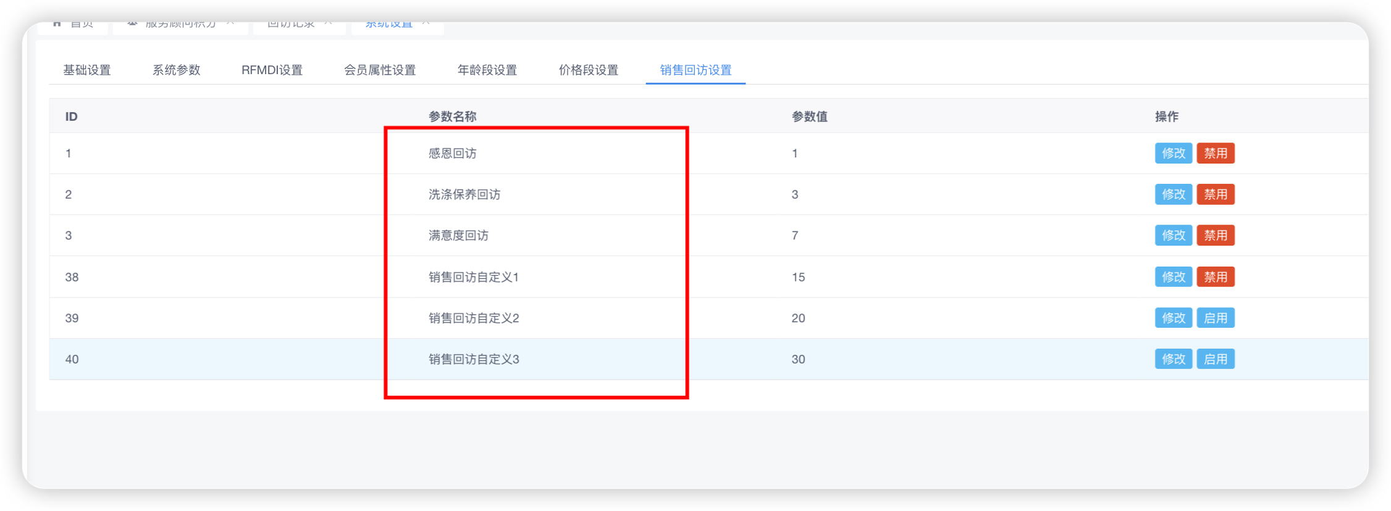The height and width of the screenshot is (511, 1391).
Task: Enable the 销售回访自定义3 parameter
Action: point(1215,359)
